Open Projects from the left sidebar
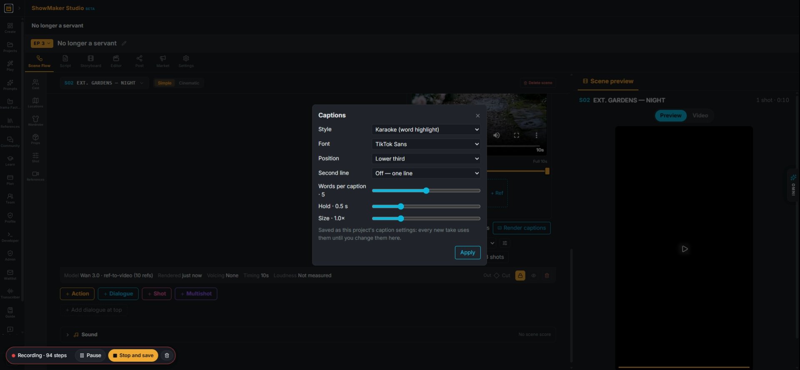This screenshot has height=370, width=800. (x=10, y=47)
